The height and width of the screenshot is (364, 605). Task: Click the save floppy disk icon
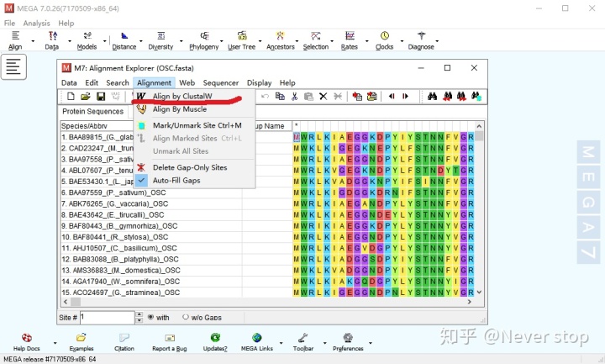click(101, 96)
